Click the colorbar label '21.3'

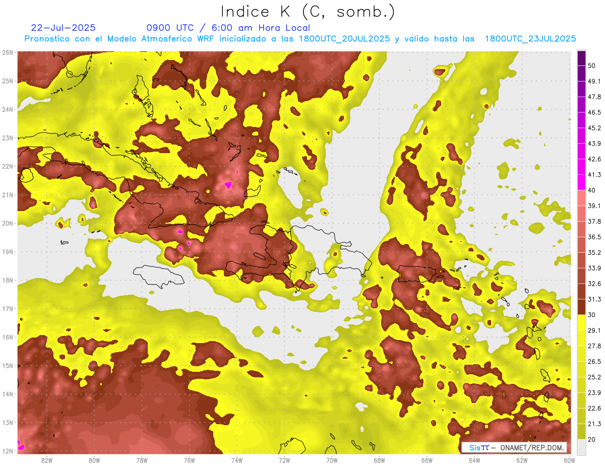click(x=594, y=424)
